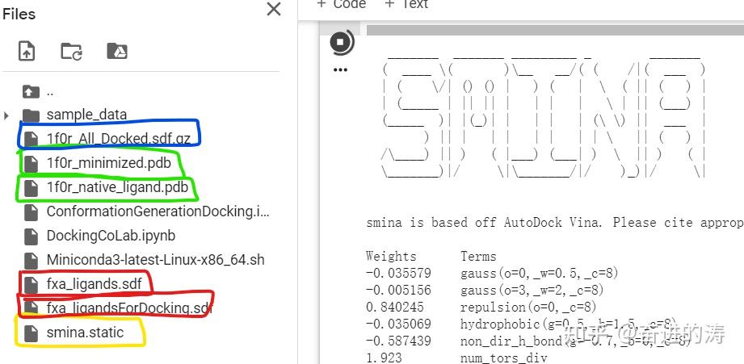The height and width of the screenshot is (364, 744).
Task: Click the term gauss(o=3,_w=2,_c=8)
Action: point(532,290)
